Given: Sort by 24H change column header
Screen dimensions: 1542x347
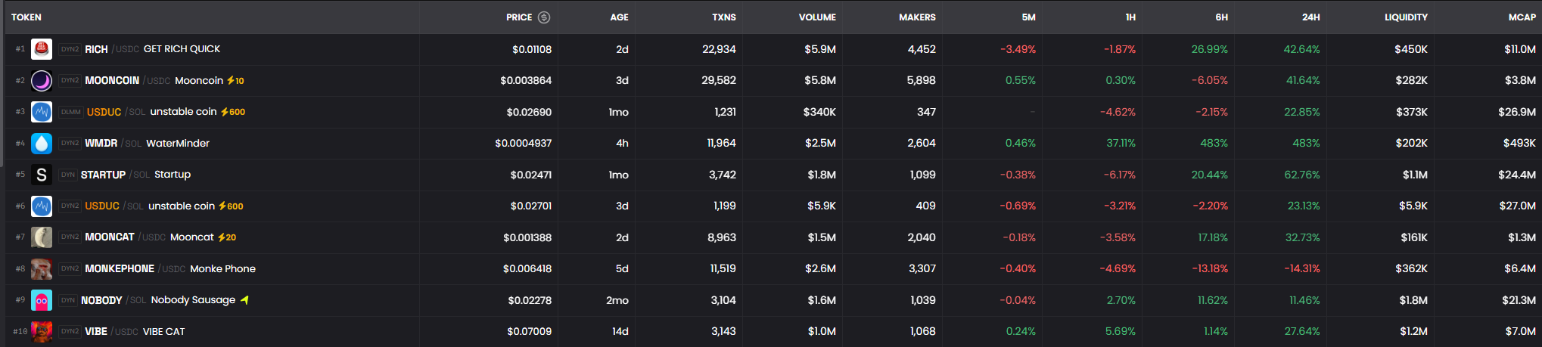Looking at the screenshot, I should (1310, 17).
